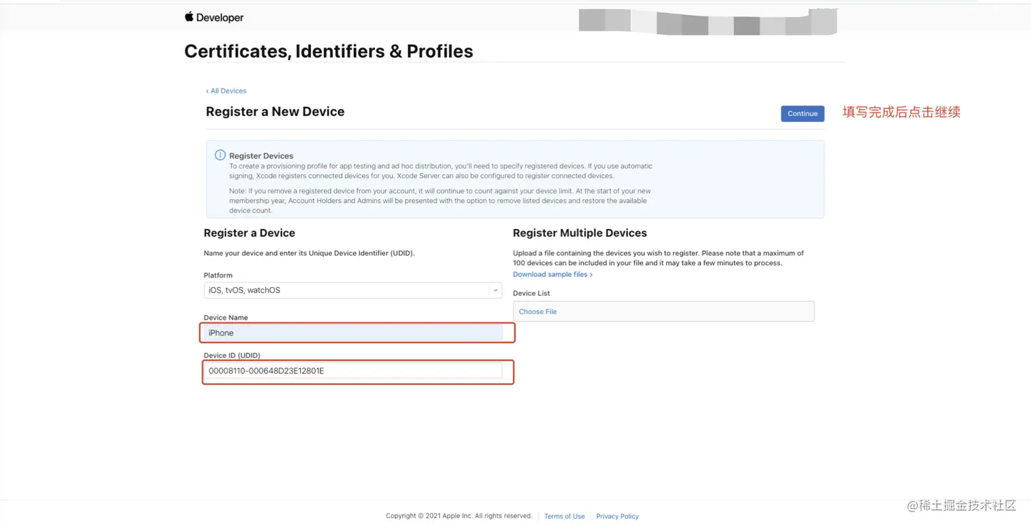Click the Device ID (UDID) label
Image resolution: width=1031 pixels, height=527 pixels.
coord(232,355)
